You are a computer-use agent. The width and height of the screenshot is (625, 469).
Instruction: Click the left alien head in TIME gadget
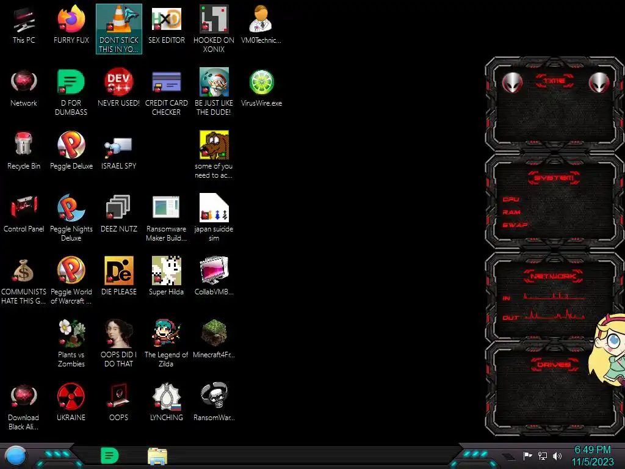tap(513, 82)
